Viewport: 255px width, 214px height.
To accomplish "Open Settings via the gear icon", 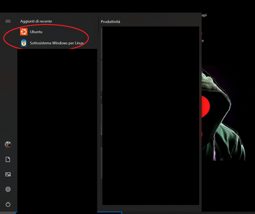I will [8, 190].
